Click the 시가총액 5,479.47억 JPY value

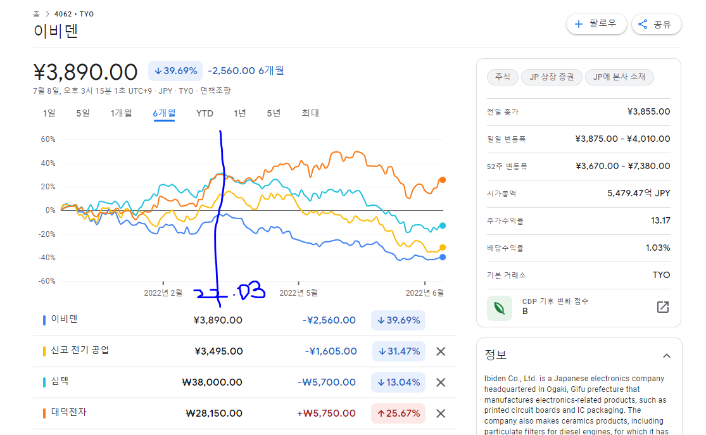click(x=638, y=193)
